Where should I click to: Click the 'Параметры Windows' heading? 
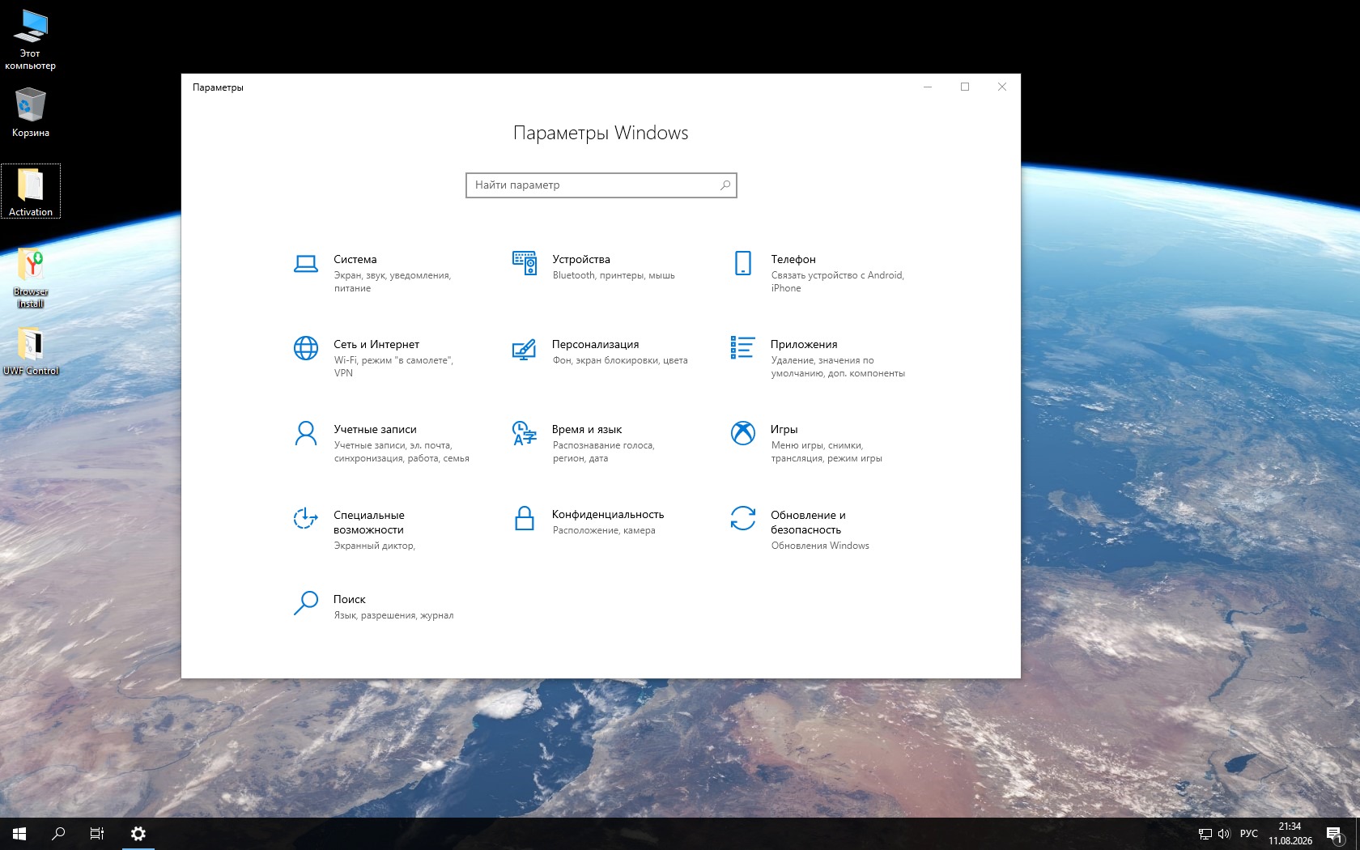601,134
